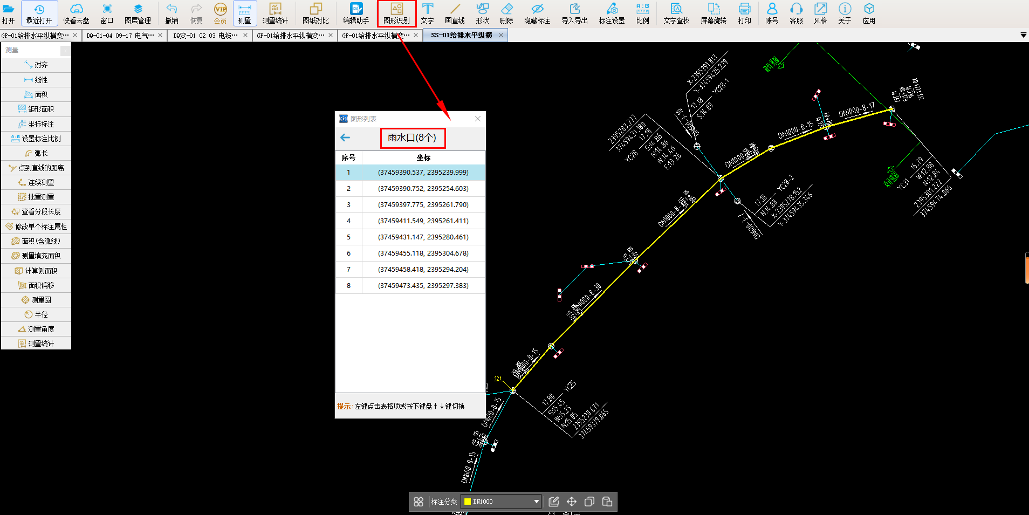Click the back arrow in 图形列表 dialog

coord(345,138)
